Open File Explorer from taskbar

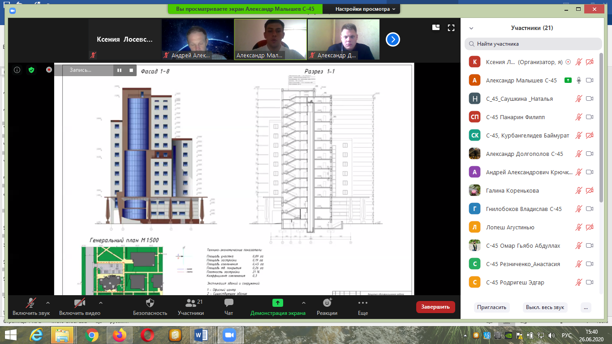click(x=62, y=335)
